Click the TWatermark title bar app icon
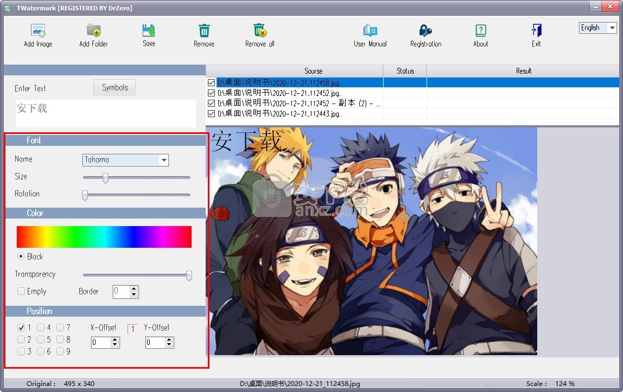The height and width of the screenshot is (392, 623). click(x=8, y=8)
